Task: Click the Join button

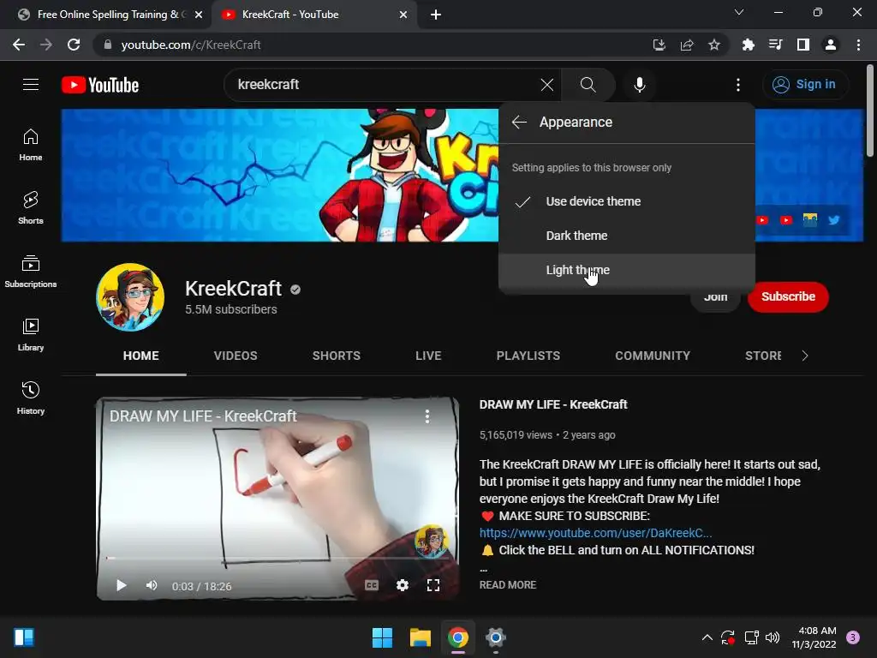Action: click(x=715, y=299)
